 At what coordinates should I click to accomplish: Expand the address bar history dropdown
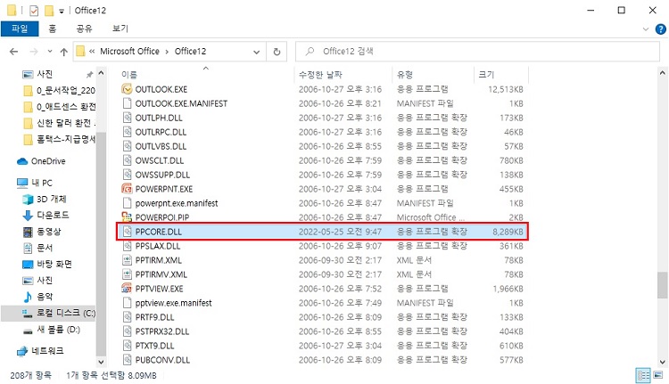coord(256,52)
